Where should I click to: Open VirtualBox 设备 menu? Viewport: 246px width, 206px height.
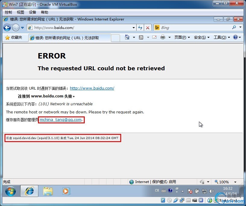[x=33, y=12]
